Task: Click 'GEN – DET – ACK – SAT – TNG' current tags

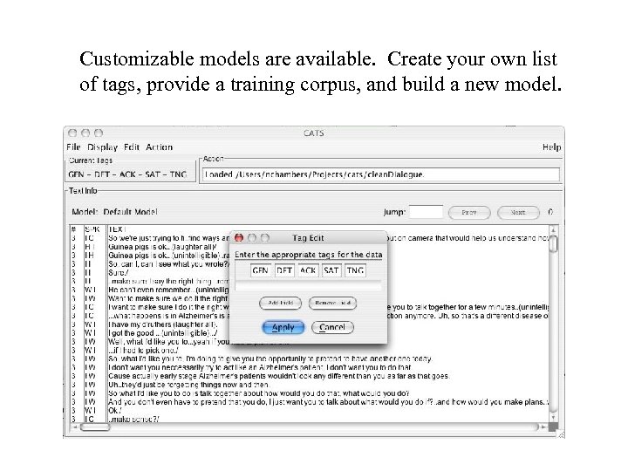Action: tap(127, 174)
